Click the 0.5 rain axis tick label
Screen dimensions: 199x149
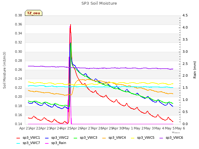click(185, 112)
